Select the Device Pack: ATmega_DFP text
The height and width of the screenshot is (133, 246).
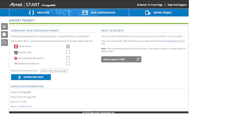pos(23,97)
